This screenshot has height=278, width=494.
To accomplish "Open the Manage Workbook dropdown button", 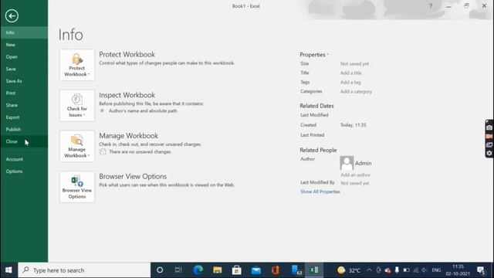I will click(x=77, y=146).
